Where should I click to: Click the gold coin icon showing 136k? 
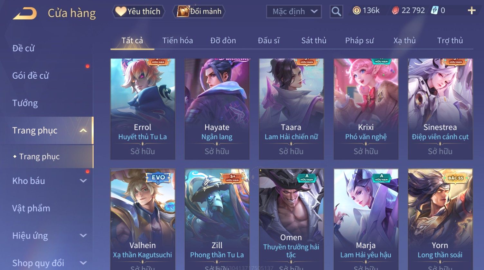pyautogui.click(x=357, y=11)
